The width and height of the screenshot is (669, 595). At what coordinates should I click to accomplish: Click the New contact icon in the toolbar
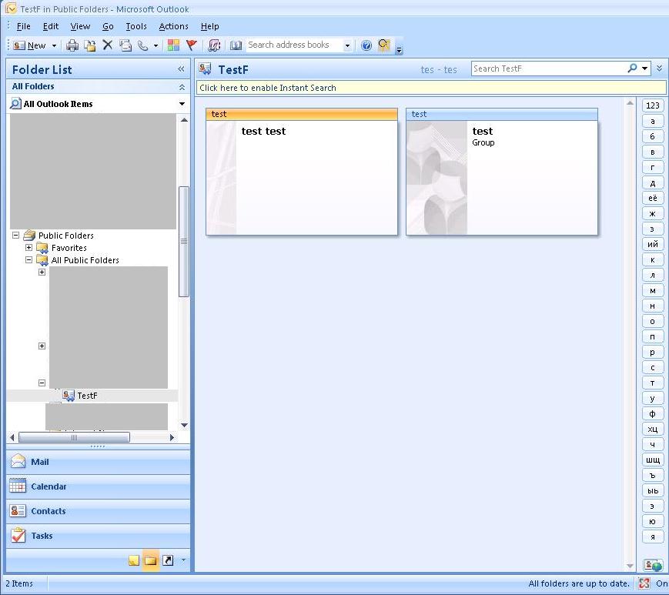[x=19, y=45]
